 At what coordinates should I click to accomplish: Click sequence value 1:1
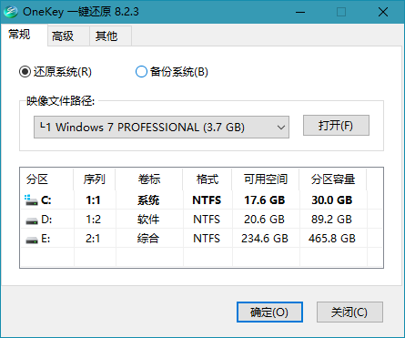point(93,200)
